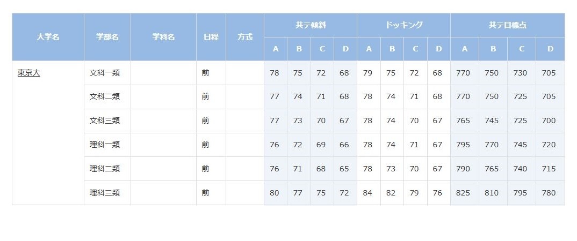Click the 理科一類 faculty cell
The width and height of the screenshot is (577, 241).
104,145
